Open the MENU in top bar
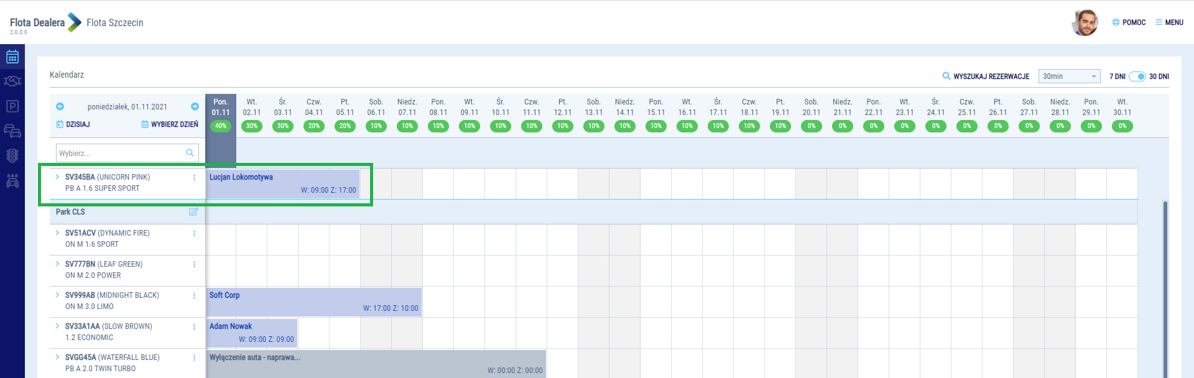This screenshot has width=1194, height=378. coord(1169,22)
